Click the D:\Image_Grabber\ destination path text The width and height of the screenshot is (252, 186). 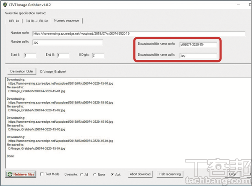tap(53, 72)
